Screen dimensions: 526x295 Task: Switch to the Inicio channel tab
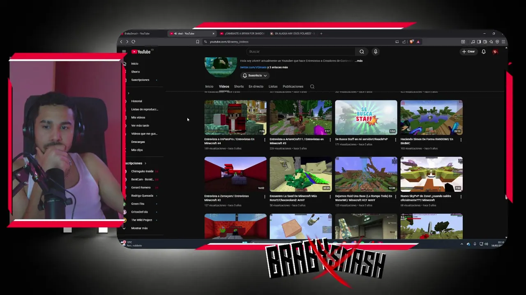(209, 86)
